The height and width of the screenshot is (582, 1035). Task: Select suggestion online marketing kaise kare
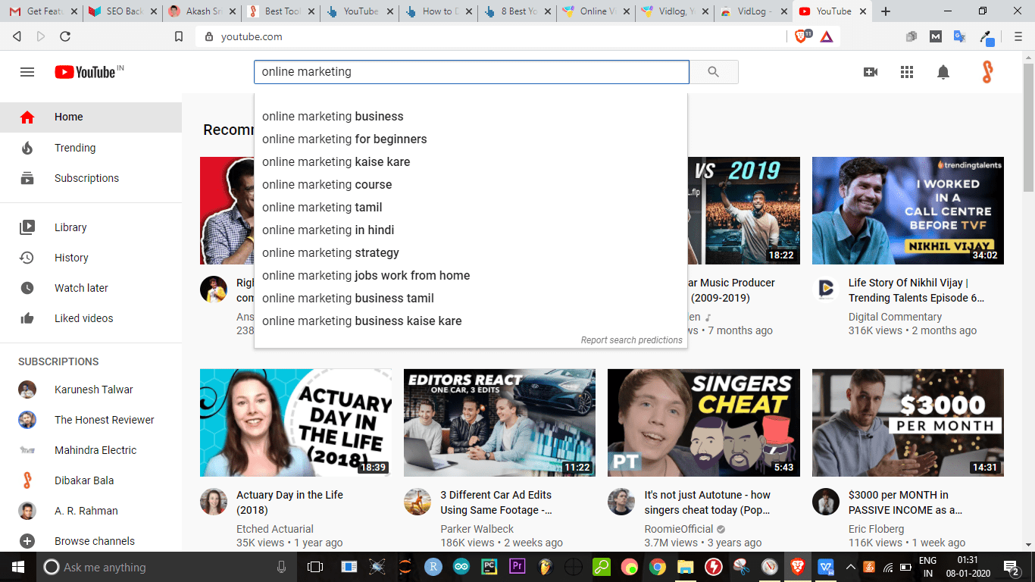pos(471,162)
